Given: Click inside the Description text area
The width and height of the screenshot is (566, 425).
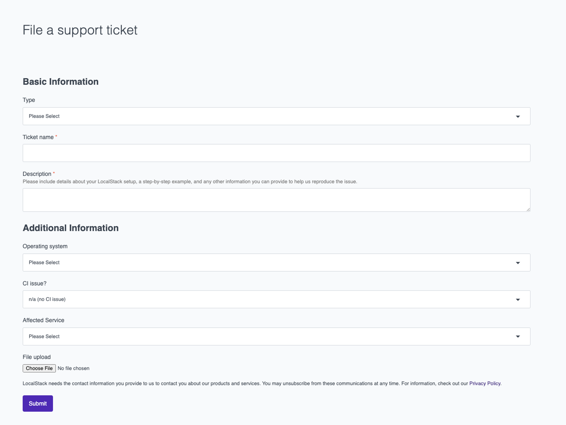Looking at the screenshot, I should (x=276, y=200).
